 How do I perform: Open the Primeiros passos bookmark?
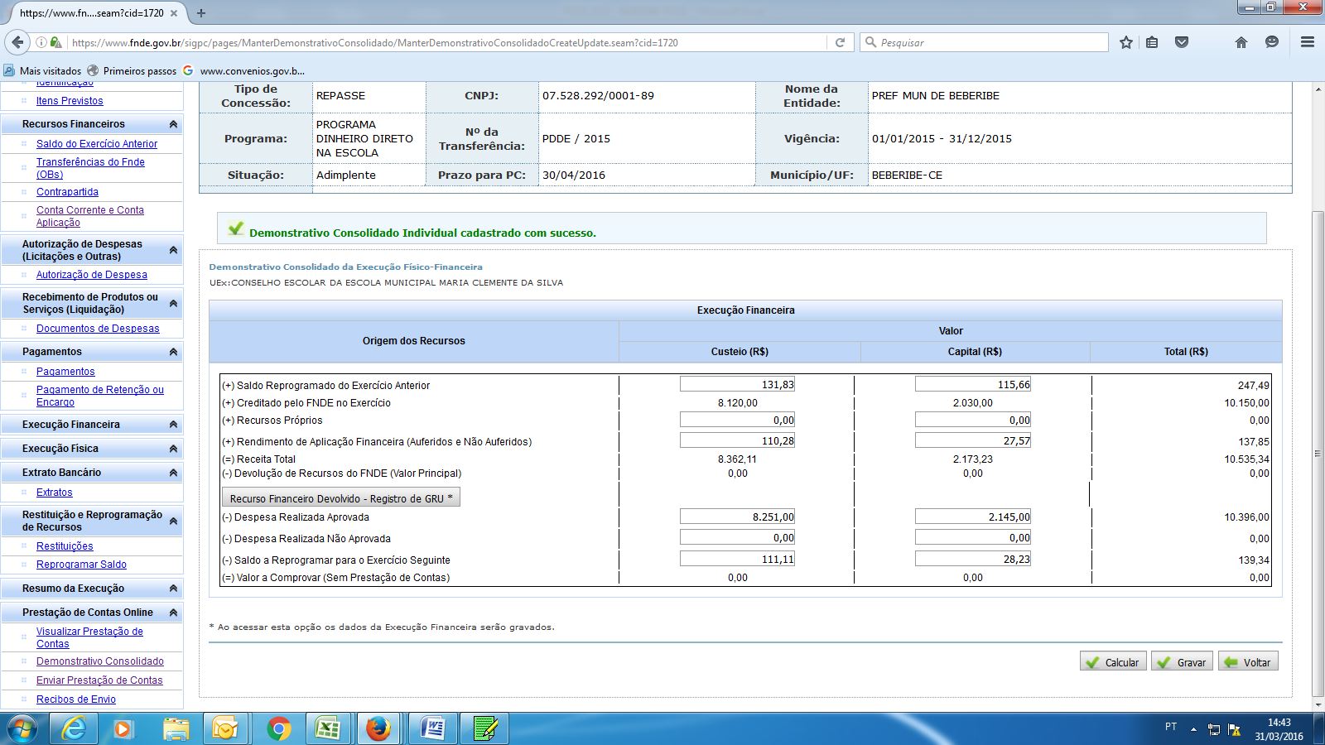132,71
